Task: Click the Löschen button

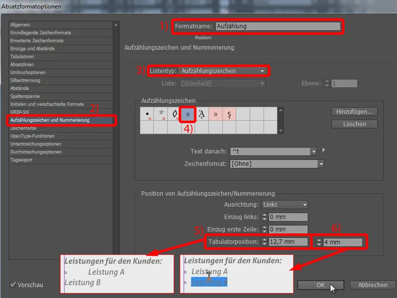Action: pyautogui.click(x=354, y=124)
